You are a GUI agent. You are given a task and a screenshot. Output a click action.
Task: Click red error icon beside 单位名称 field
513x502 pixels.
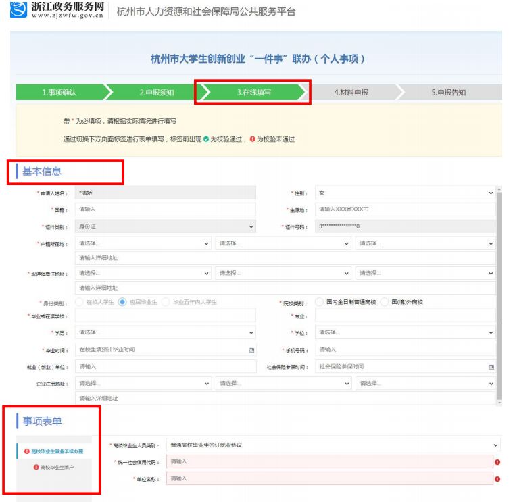point(497,479)
